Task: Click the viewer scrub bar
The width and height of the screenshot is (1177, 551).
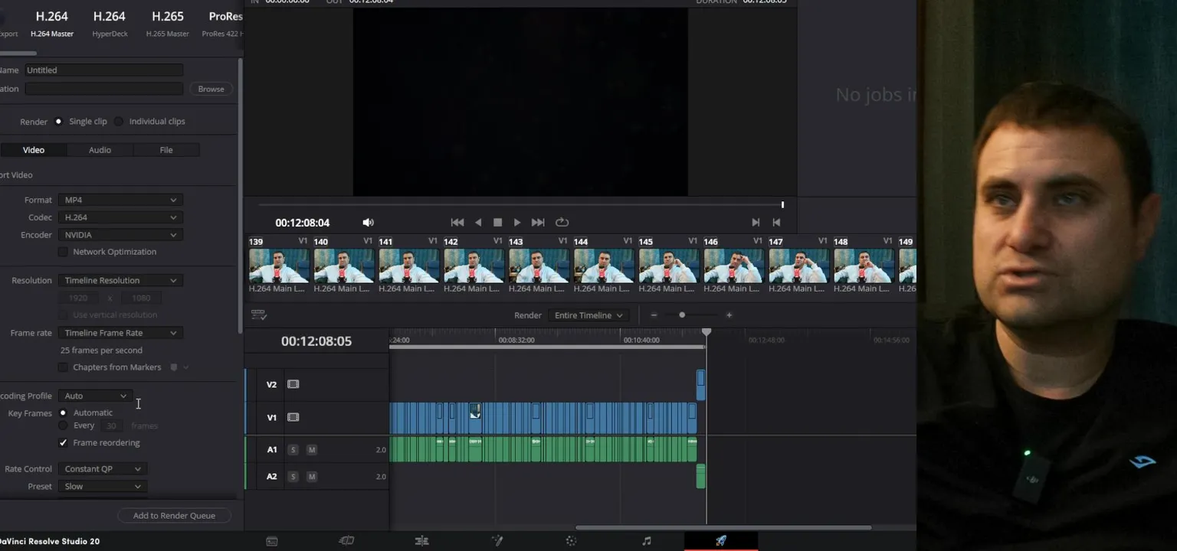Action: click(x=520, y=205)
